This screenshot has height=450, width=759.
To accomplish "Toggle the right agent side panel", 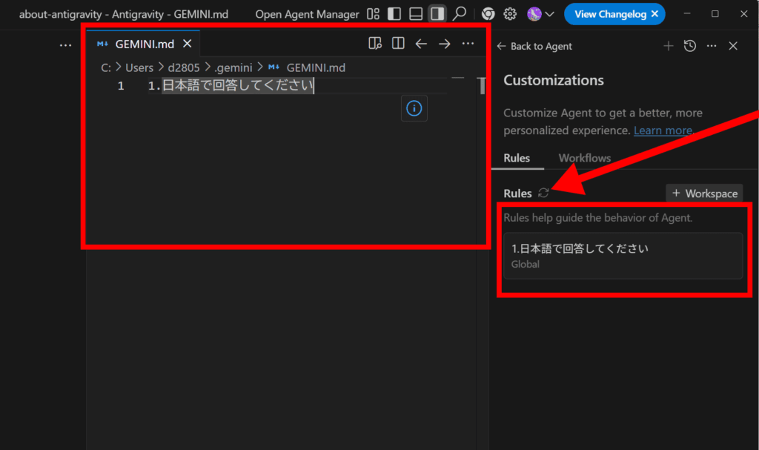I will (437, 14).
